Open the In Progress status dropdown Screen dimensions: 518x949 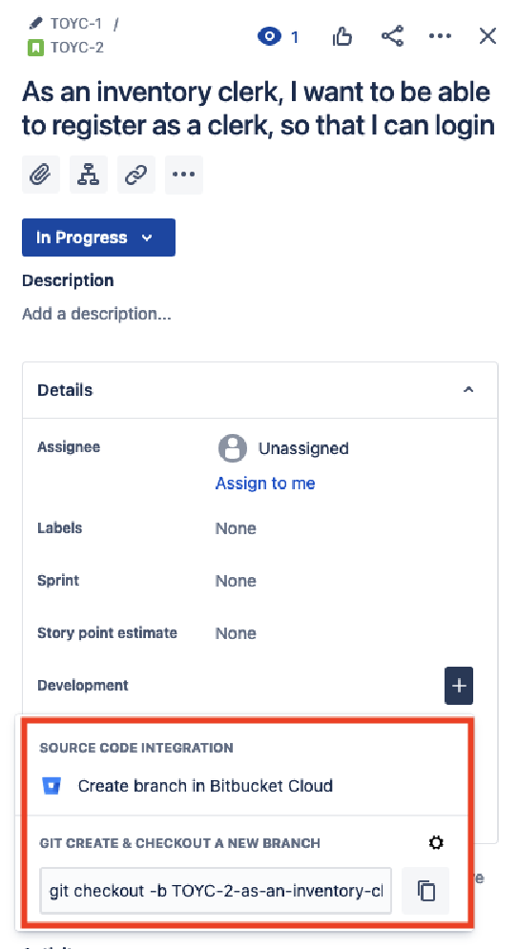pyautogui.click(x=98, y=237)
